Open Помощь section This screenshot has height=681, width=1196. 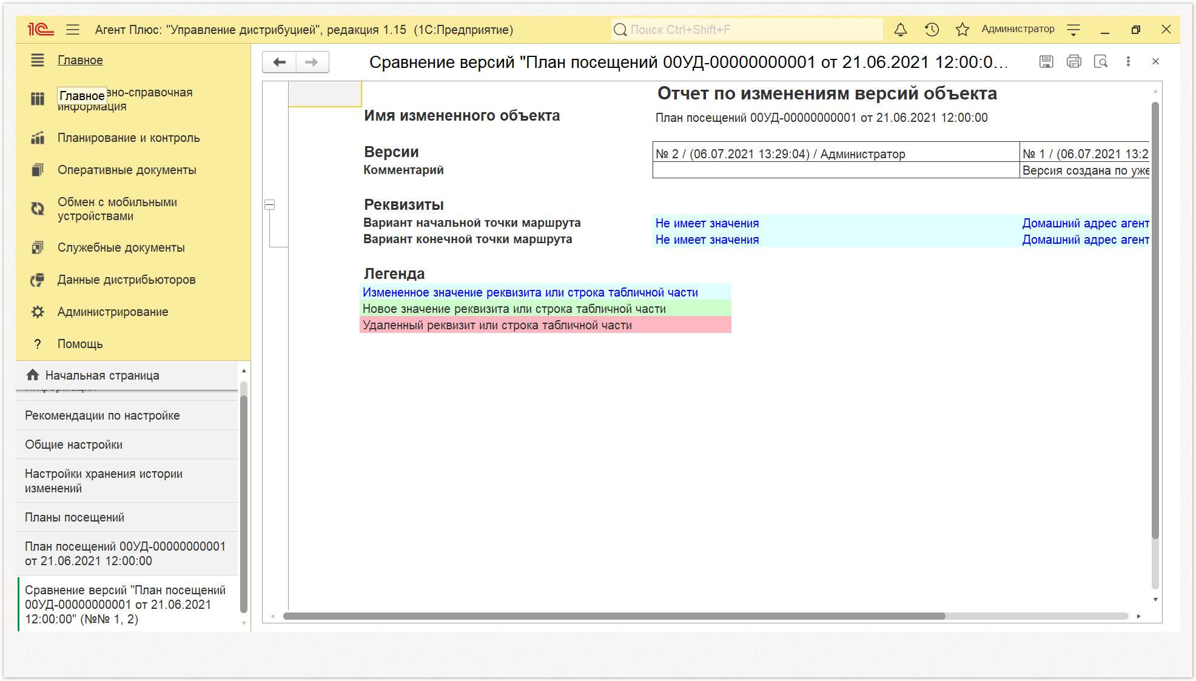tap(80, 344)
